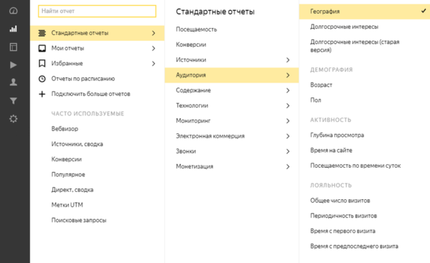Viewport: 430px width, 263px height.
Task: Open the user silhouette sidebar icon
Action: tap(13, 82)
